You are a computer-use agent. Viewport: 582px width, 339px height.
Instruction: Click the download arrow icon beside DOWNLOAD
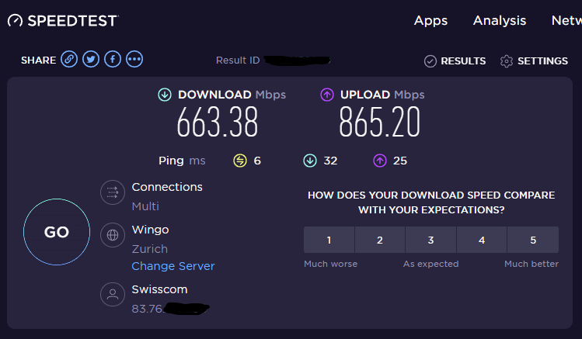coord(165,95)
